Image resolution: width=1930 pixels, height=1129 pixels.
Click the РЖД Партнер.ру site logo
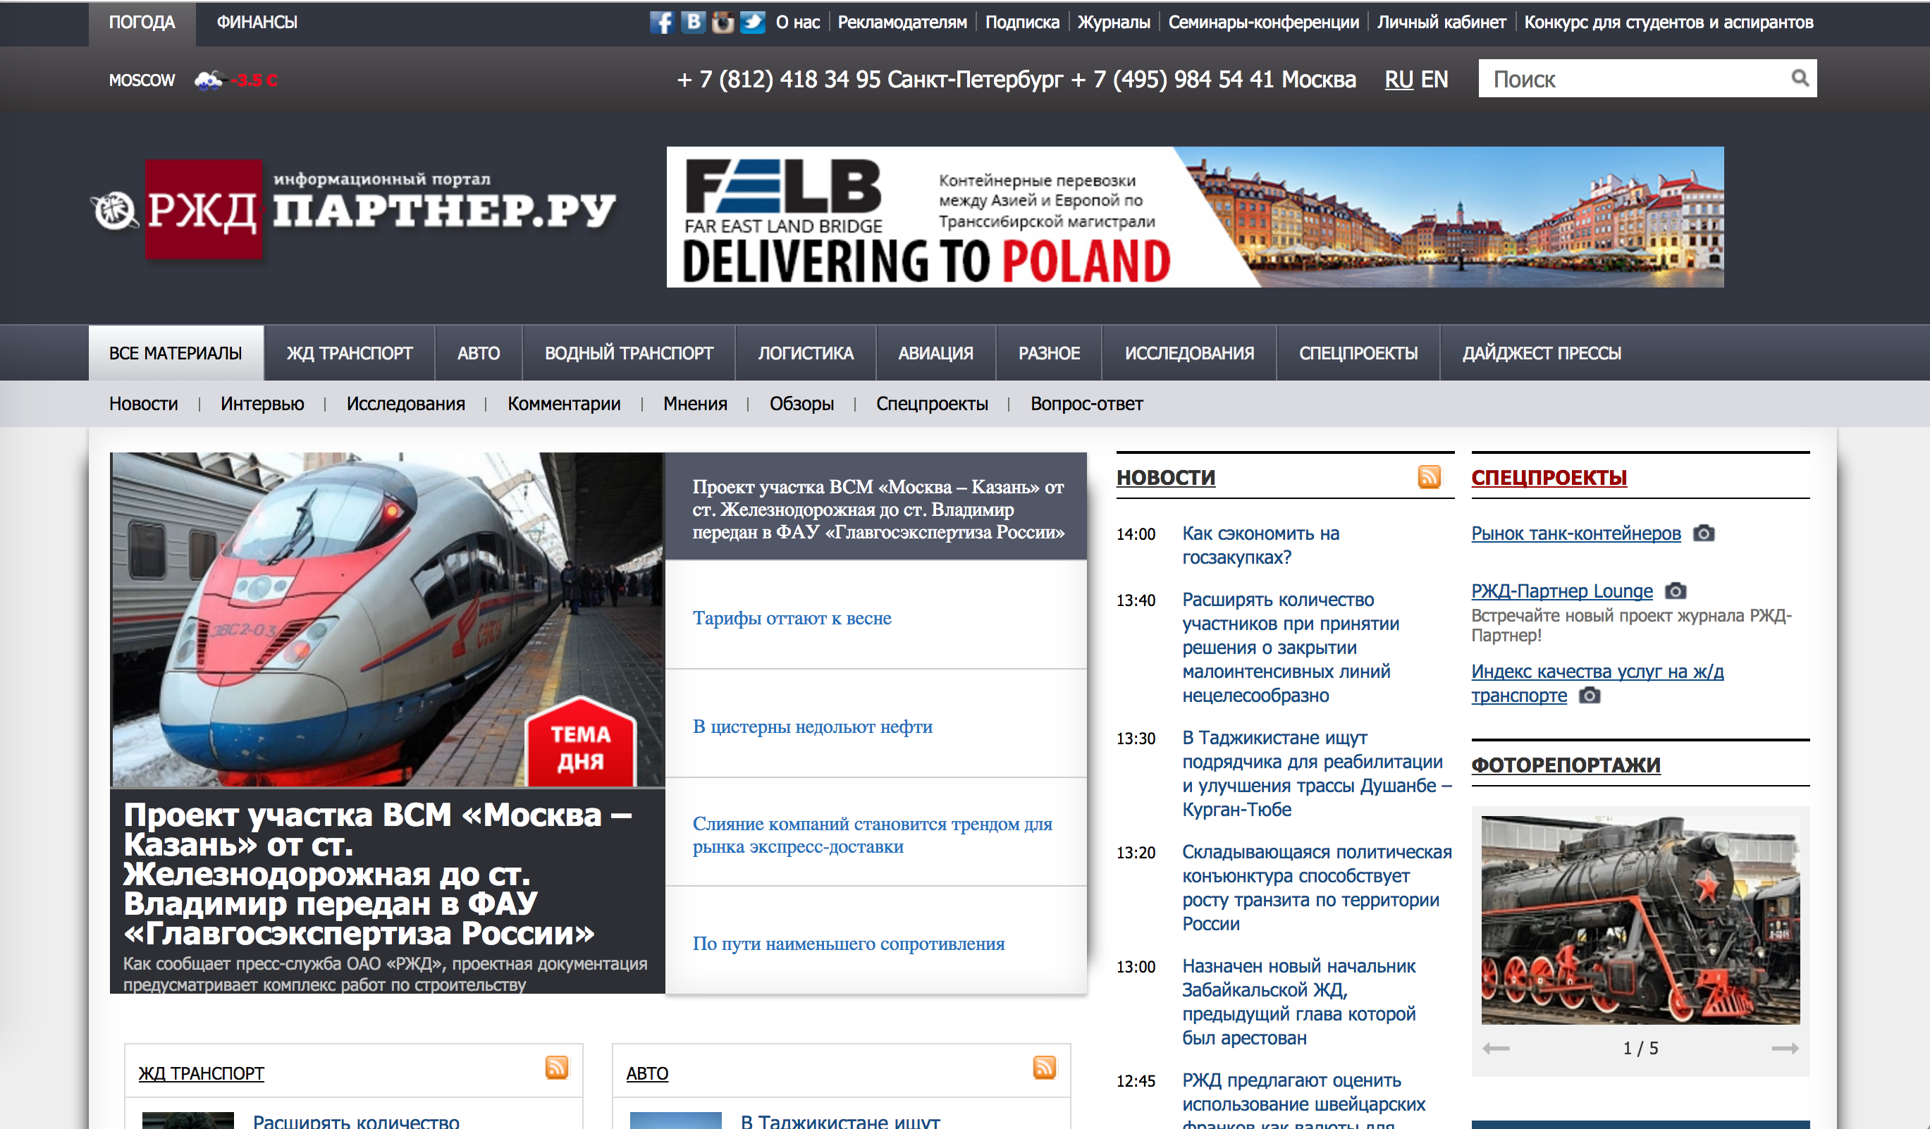353,209
